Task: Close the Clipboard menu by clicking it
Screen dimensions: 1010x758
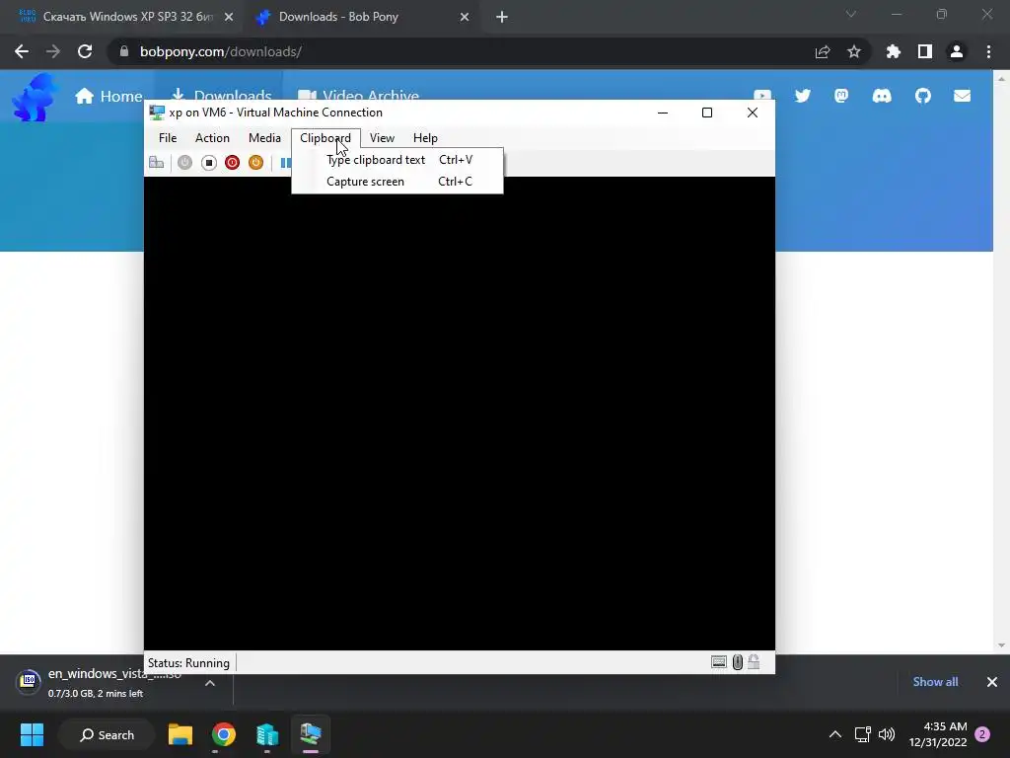Action: point(325,138)
